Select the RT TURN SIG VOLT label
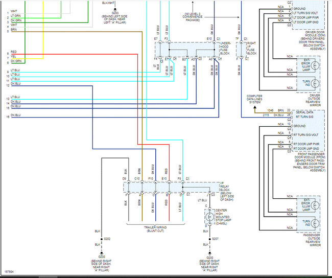 point(306,135)
